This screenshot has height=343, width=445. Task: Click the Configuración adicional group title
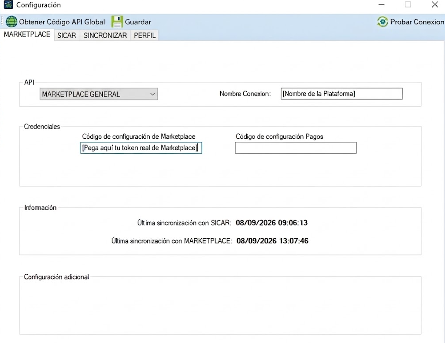[56, 277]
